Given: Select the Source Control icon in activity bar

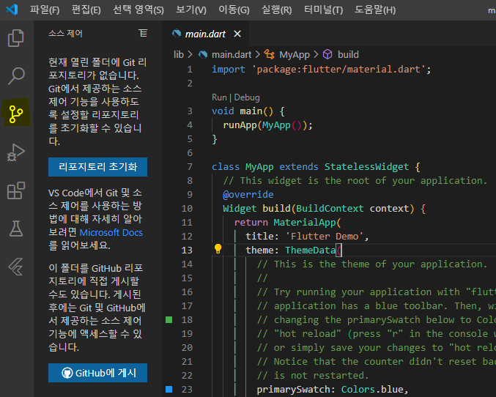Looking at the screenshot, I should [x=16, y=114].
